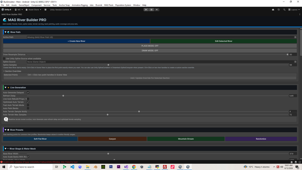Collapse the Section Overrides foldout
The width and height of the screenshot is (302, 170).
pos(4,71)
